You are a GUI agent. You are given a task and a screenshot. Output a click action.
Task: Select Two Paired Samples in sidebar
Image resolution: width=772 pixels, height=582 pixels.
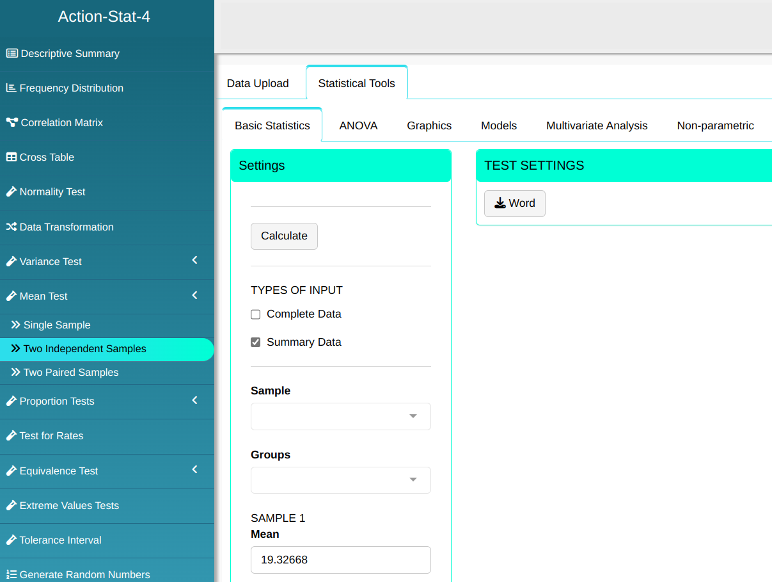click(x=70, y=373)
